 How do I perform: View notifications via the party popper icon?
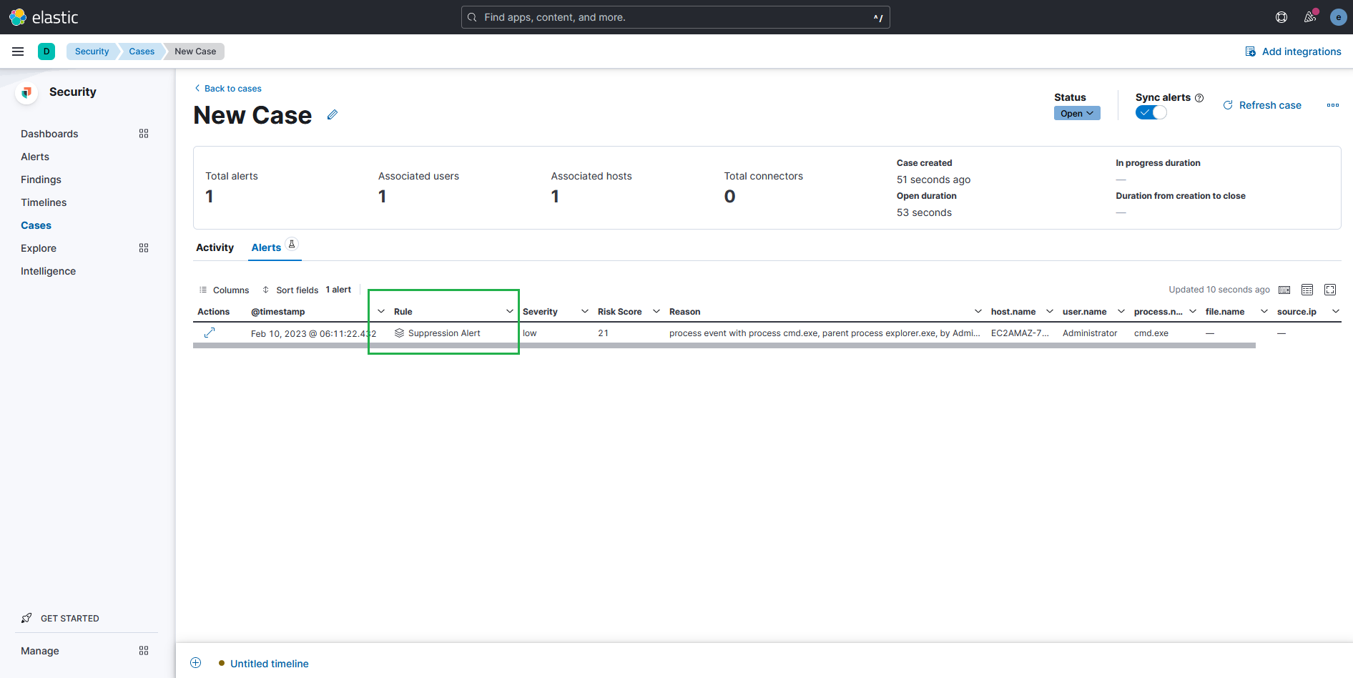click(1310, 16)
